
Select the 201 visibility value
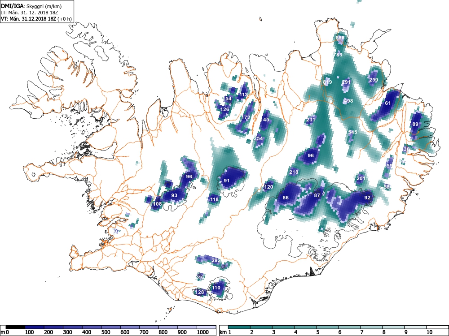coord(361,179)
